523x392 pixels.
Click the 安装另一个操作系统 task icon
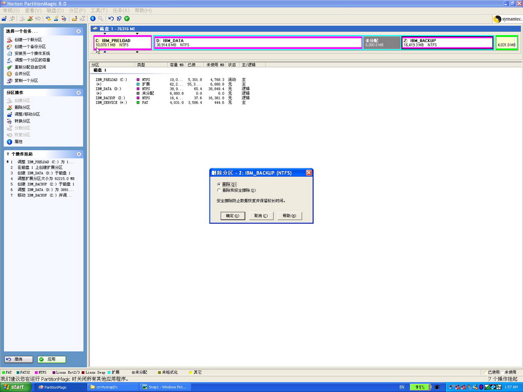9,53
